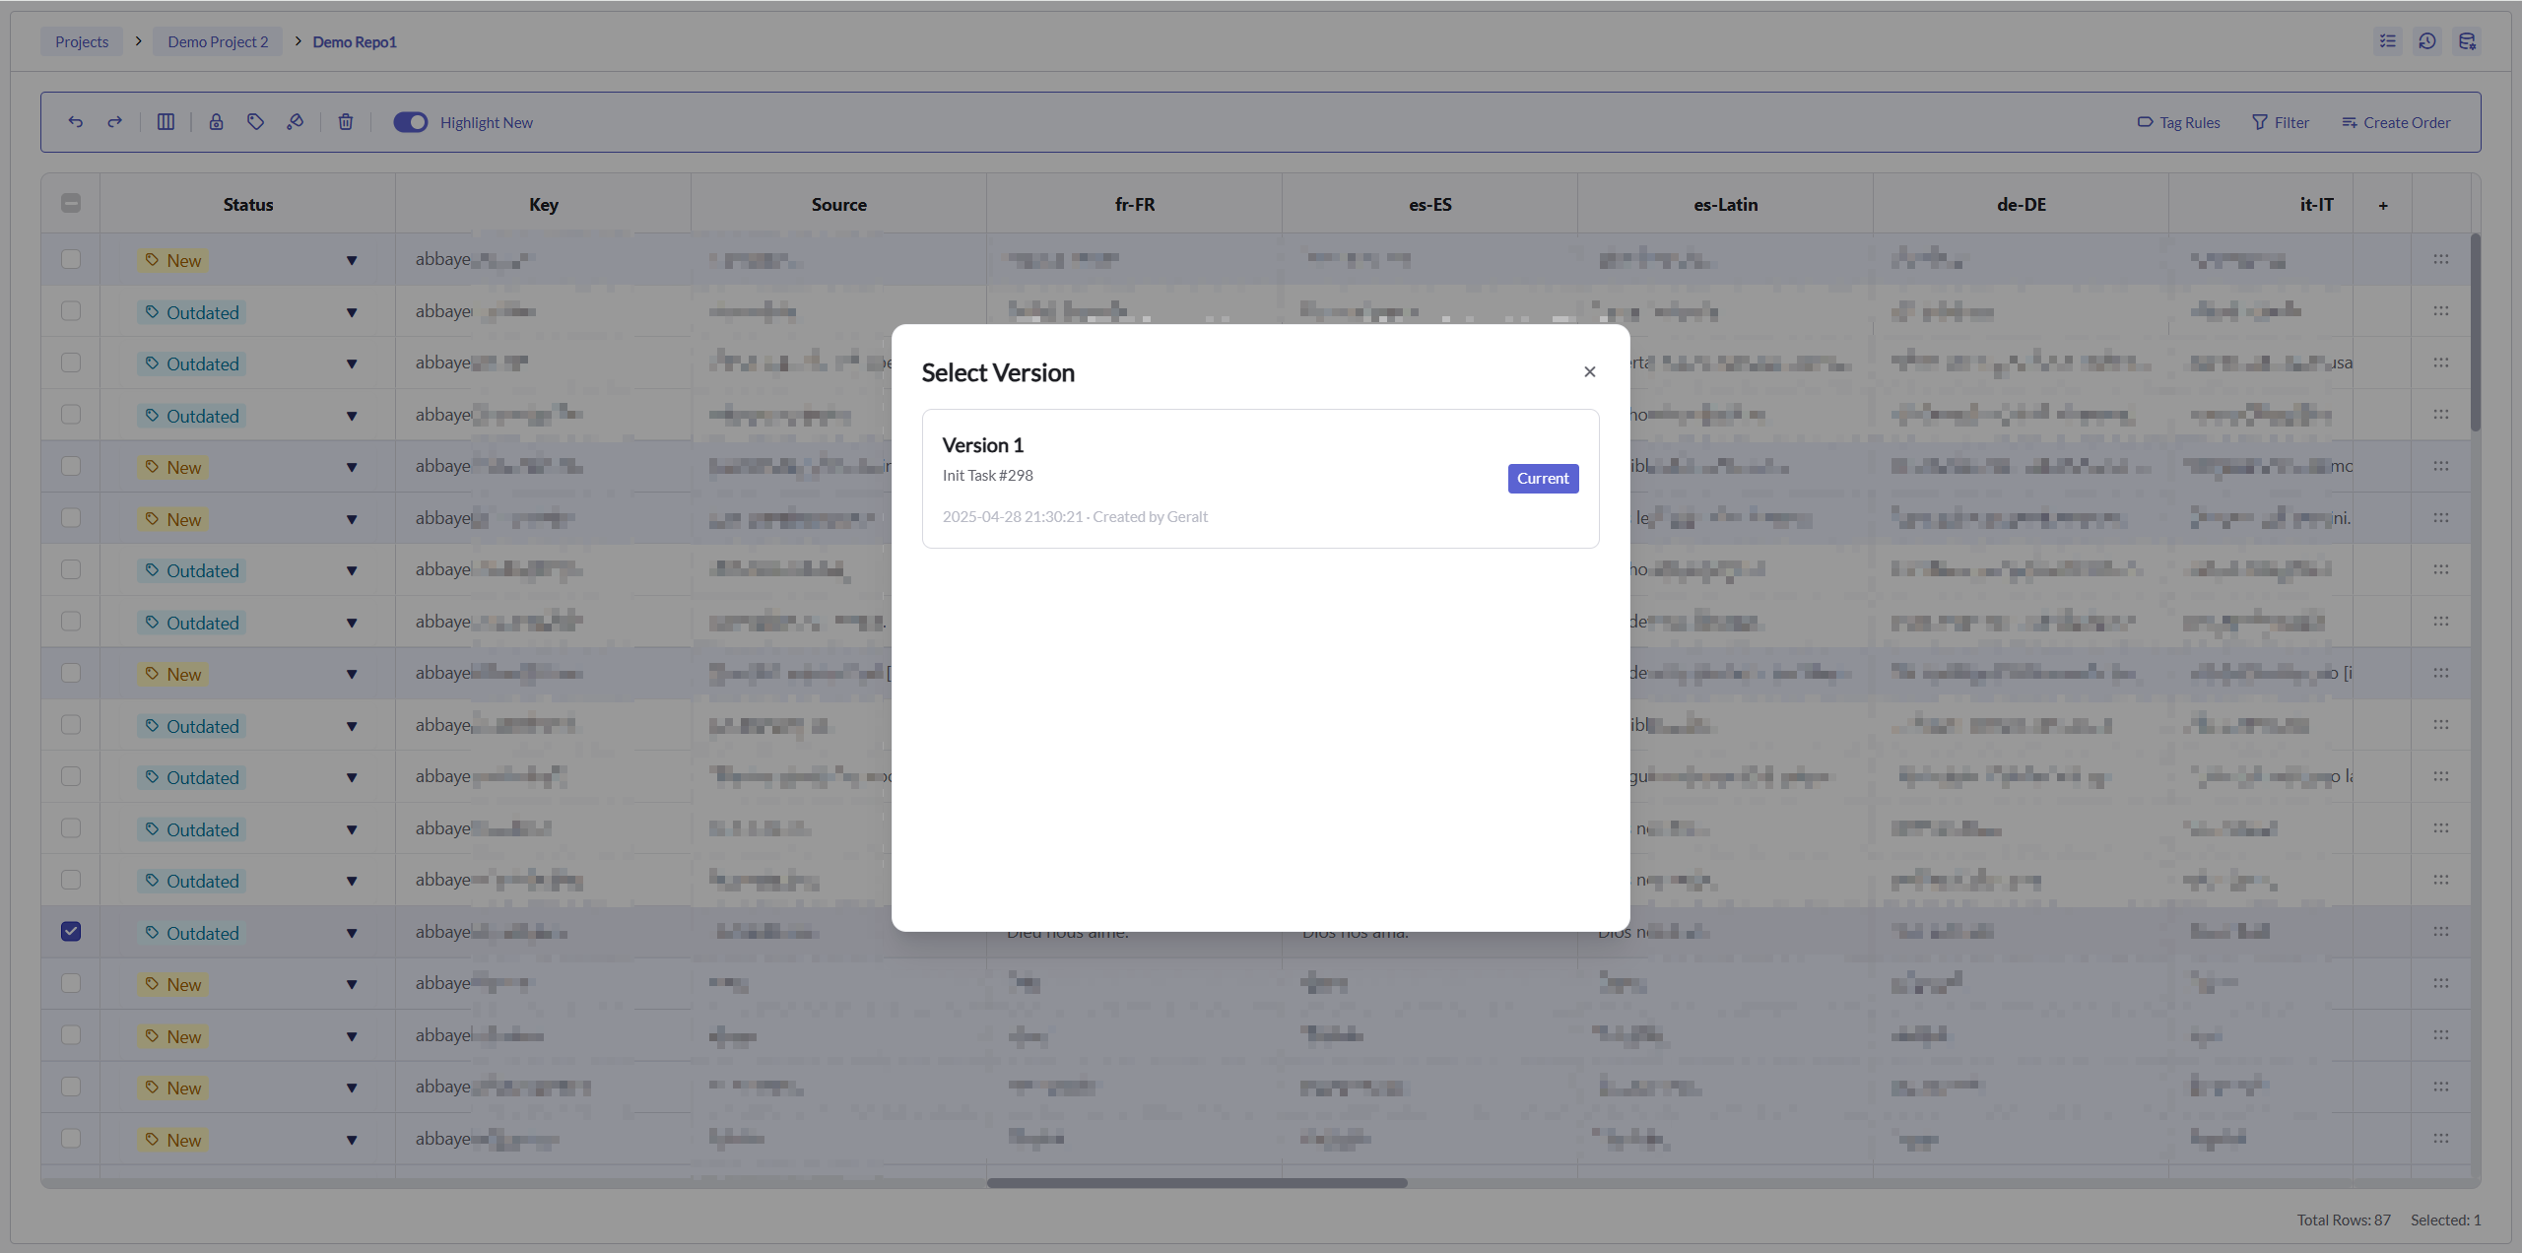
Task: Click the plus icon to add a column
Action: [x=2383, y=204]
